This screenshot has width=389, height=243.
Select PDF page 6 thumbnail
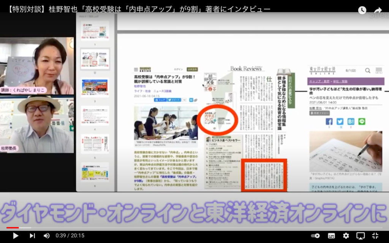coord(95,172)
